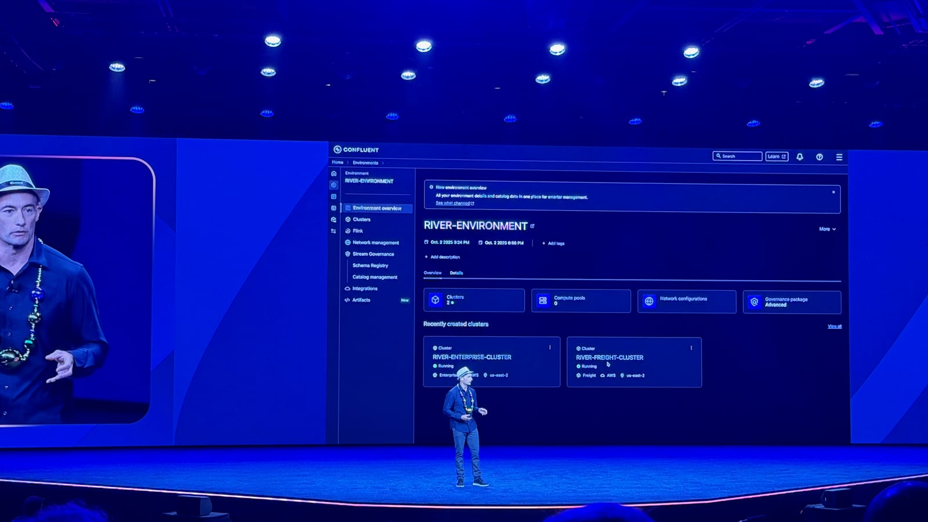
Task: Open the help question mark icon
Action: coord(820,157)
